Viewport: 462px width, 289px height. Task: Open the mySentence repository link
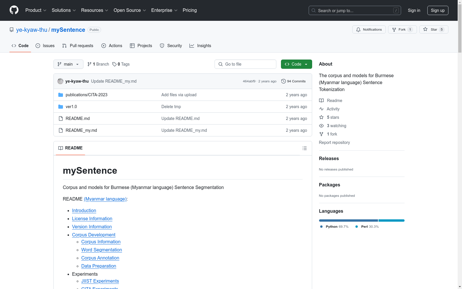click(68, 30)
